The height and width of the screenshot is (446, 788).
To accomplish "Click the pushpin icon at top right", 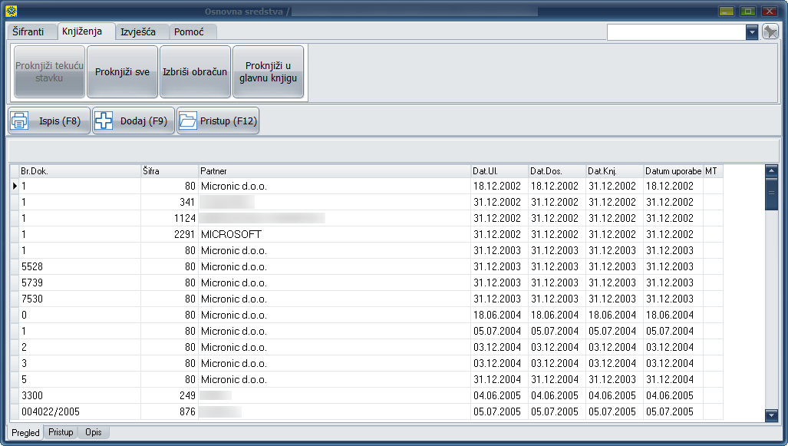I will click(x=770, y=32).
